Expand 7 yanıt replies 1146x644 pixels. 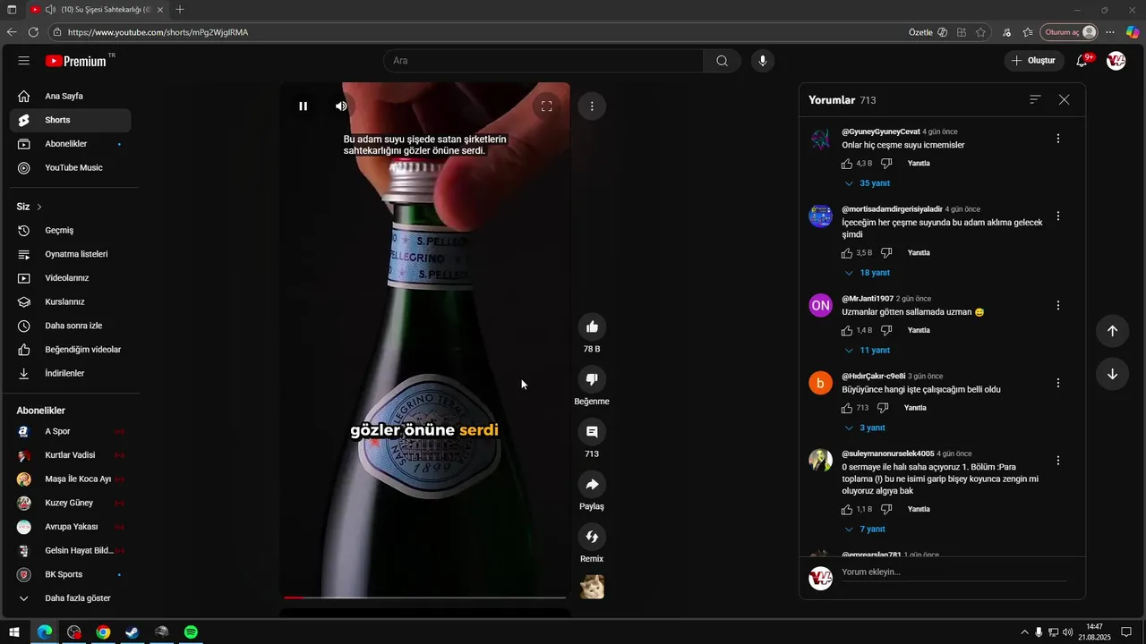pos(865,530)
